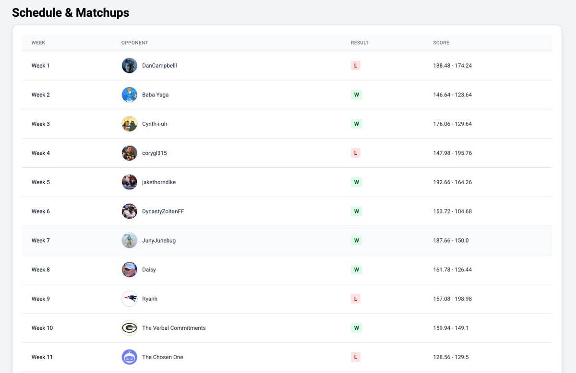The width and height of the screenshot is (576, 373).
Task: Sort by the OPPONENT column header
Action: (134, 43)
